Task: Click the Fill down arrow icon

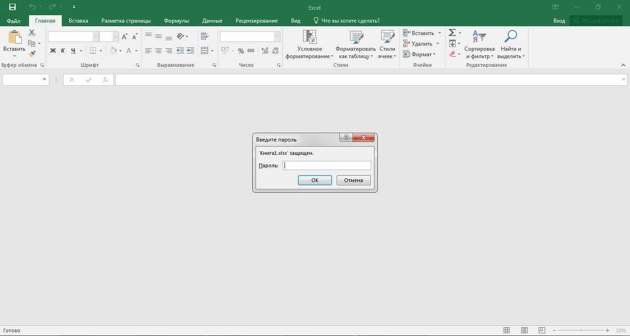Action: 452,43
